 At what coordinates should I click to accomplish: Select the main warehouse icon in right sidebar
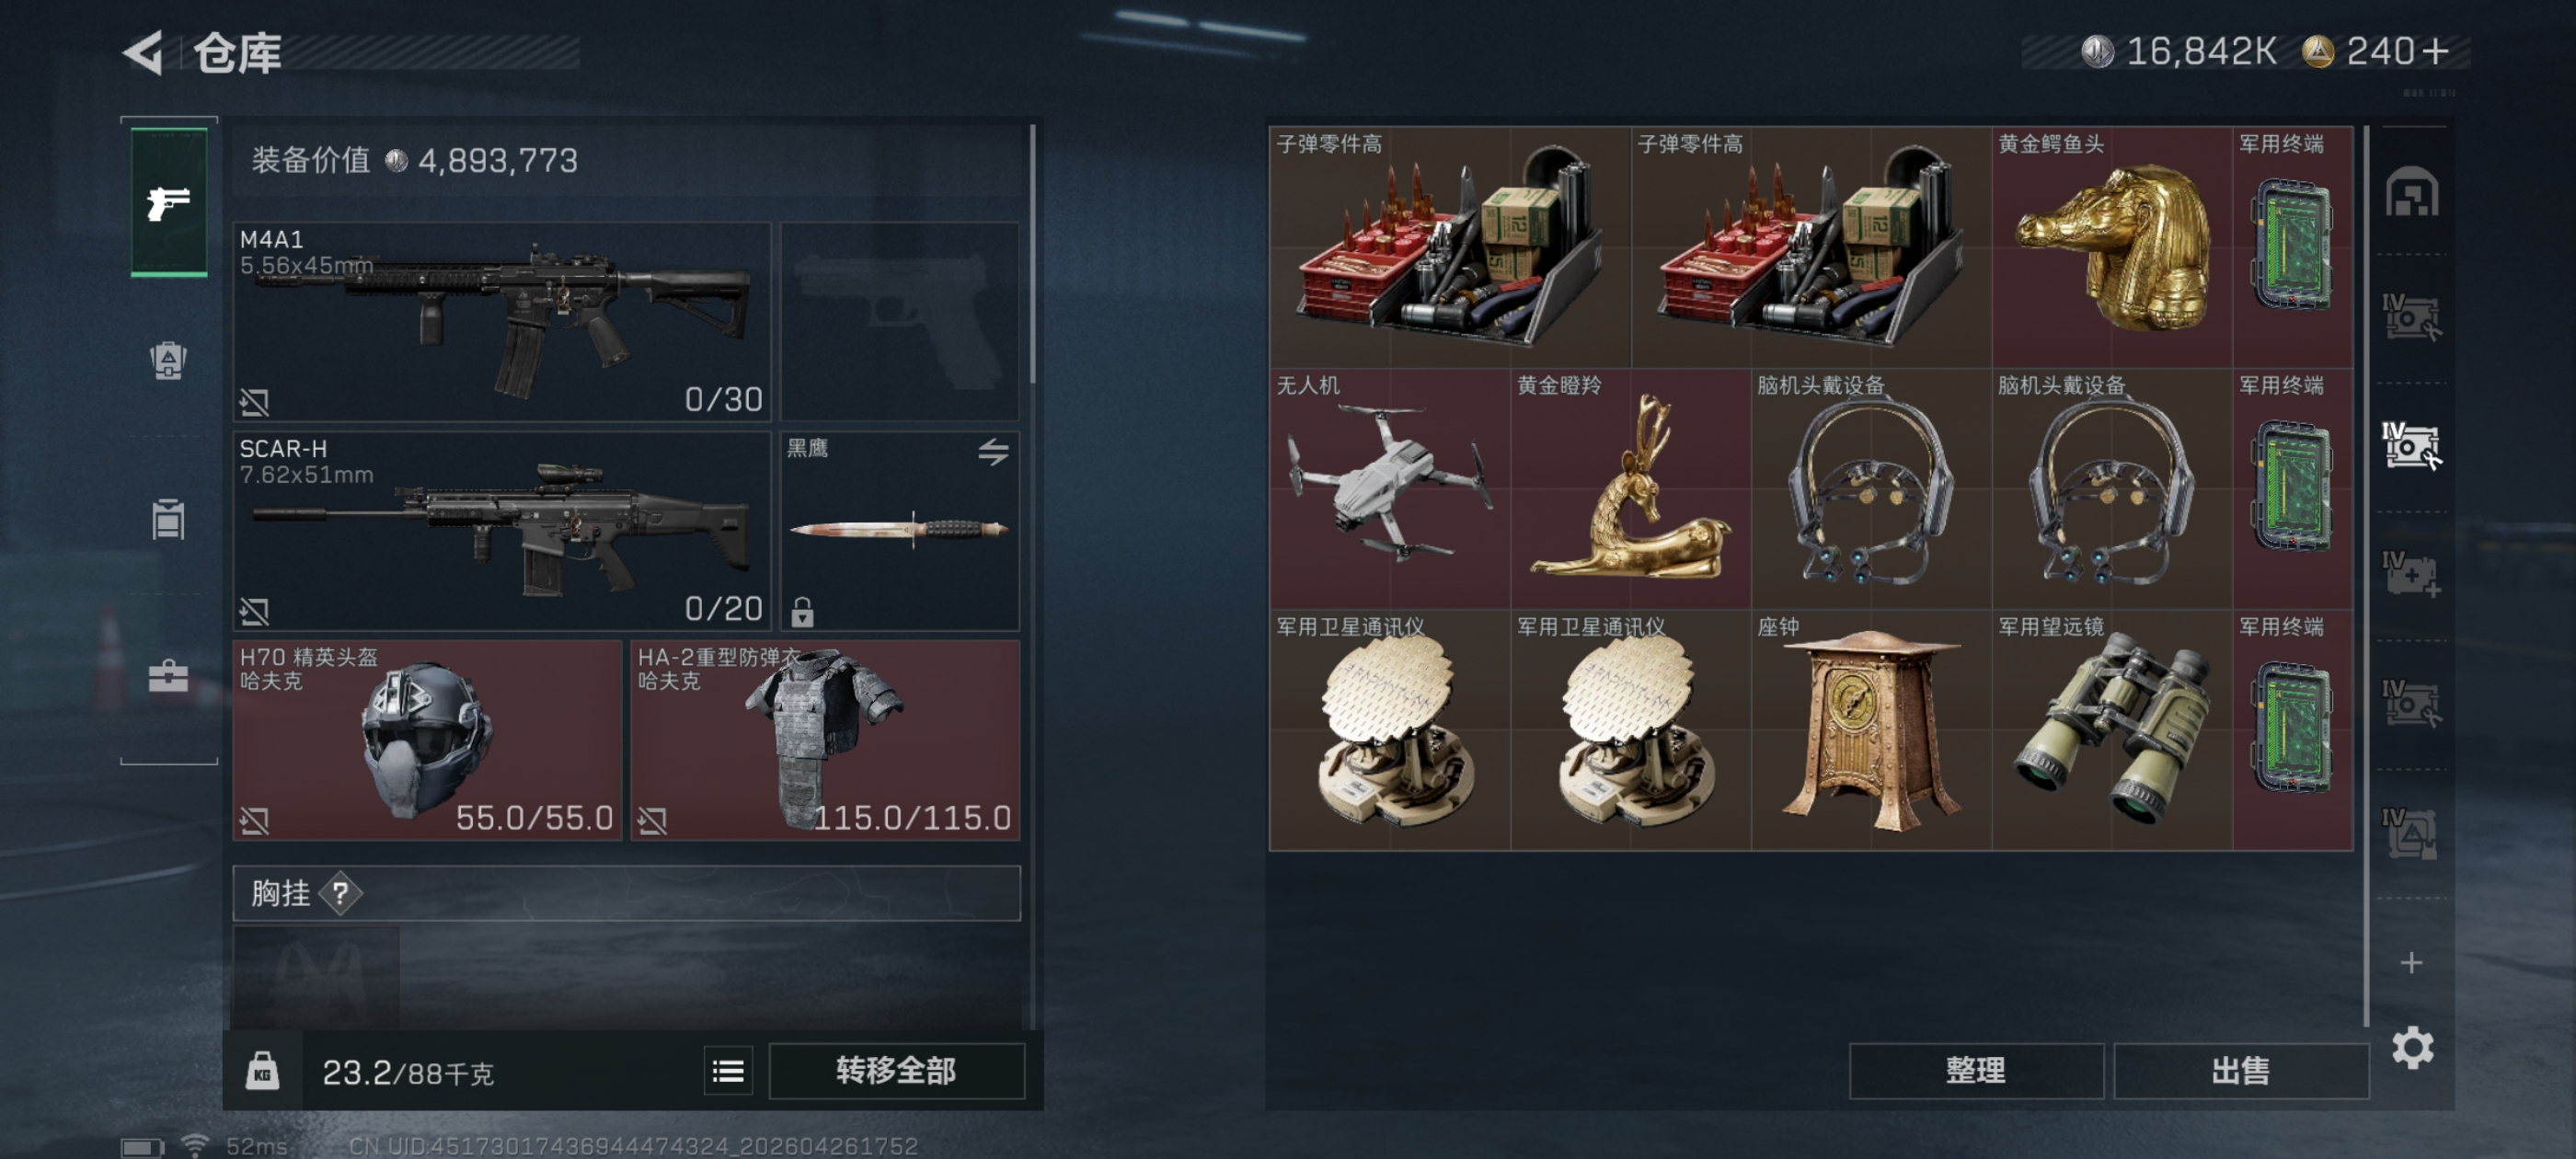2411,191
